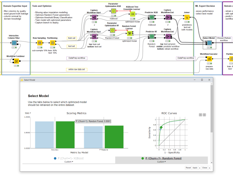Click the dialog scrollbar up arrow
Screen dimensions: 233x177
click(212, 84)
